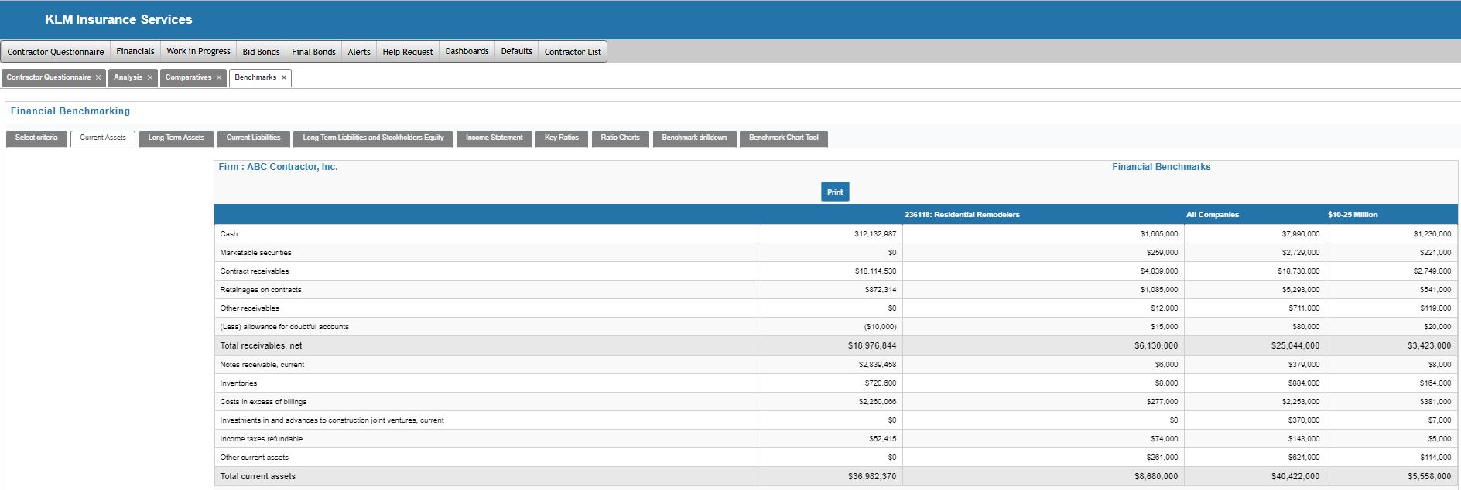
Task: Show the Ratio Charts tab
Action: click(620, 138)
